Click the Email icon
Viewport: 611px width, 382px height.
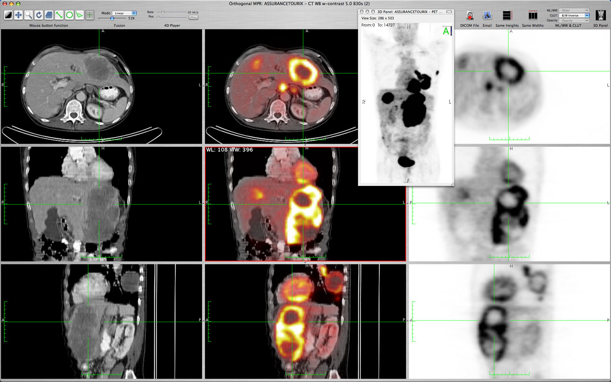[487, 16]
